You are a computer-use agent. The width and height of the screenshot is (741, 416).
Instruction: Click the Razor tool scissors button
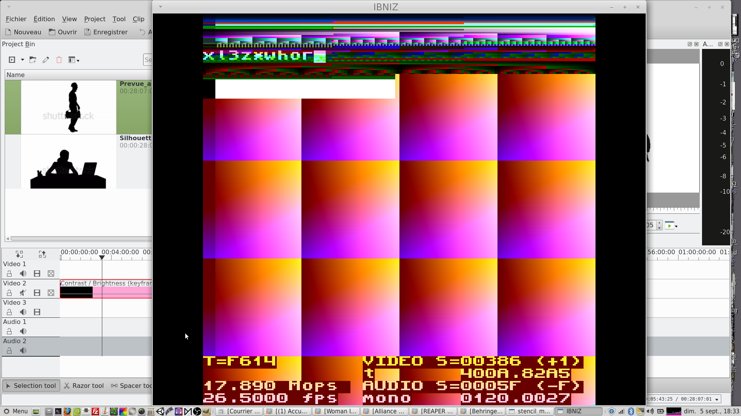click(84, 386)
